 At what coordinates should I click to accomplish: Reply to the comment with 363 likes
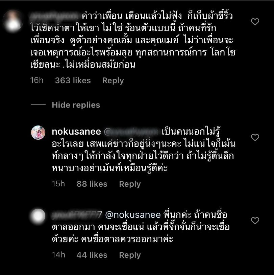[x=113, y=81]
